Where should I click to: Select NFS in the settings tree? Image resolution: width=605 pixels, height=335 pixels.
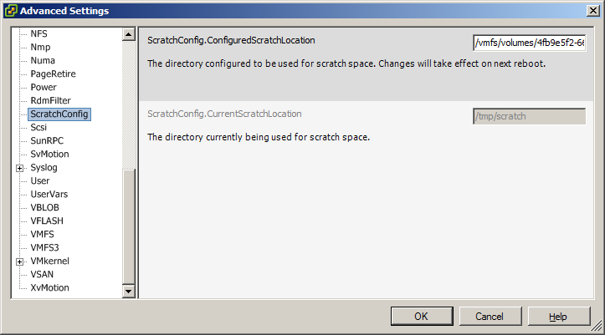pos(39,34)
